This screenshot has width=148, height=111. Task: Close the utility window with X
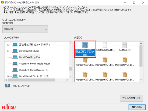tap(143, 2)
